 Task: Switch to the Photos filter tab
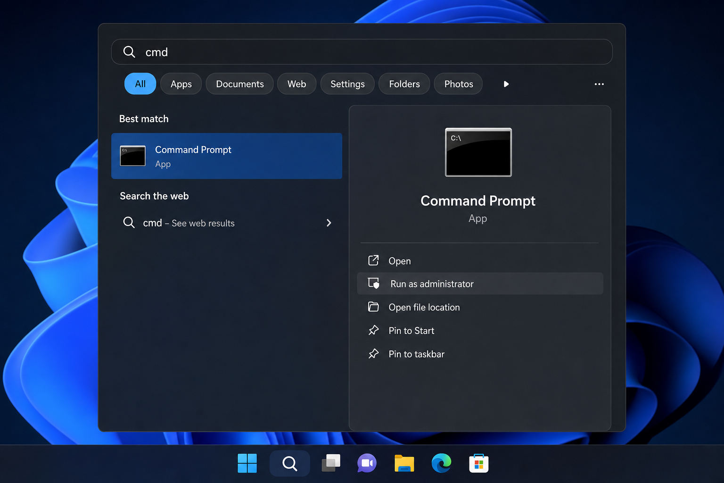pos(458,84)
